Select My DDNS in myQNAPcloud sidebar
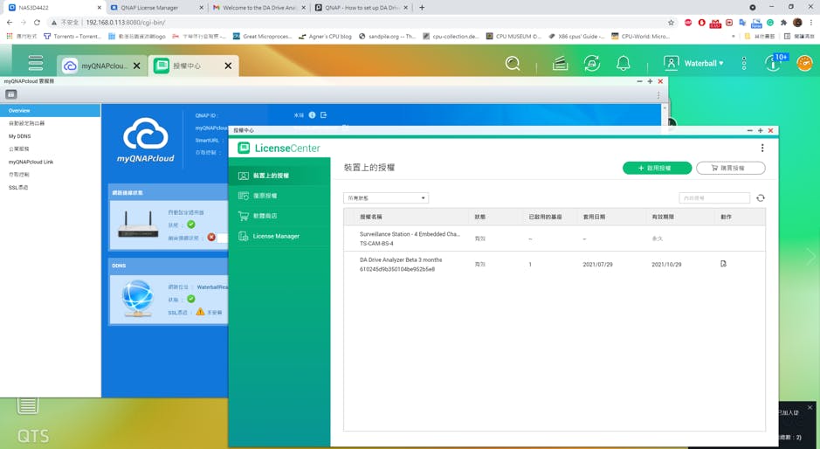This screenshot has width=820, height=449. pos(20,136)
